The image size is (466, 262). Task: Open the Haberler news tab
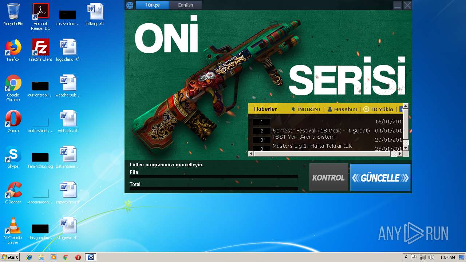click(265, 109)
